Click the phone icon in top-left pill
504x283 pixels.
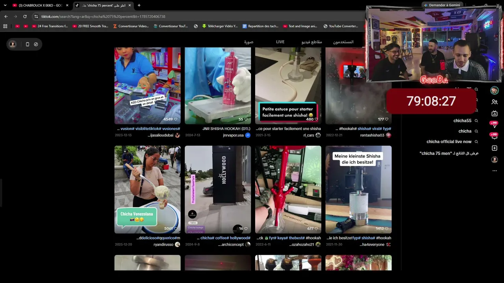(x=27, y=44)
